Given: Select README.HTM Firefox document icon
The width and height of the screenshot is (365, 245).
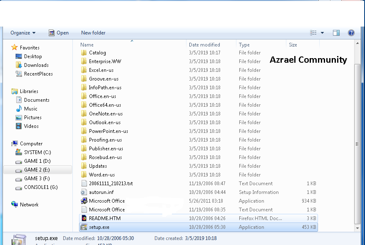Looking at the screenshot, I should (84, 218).
